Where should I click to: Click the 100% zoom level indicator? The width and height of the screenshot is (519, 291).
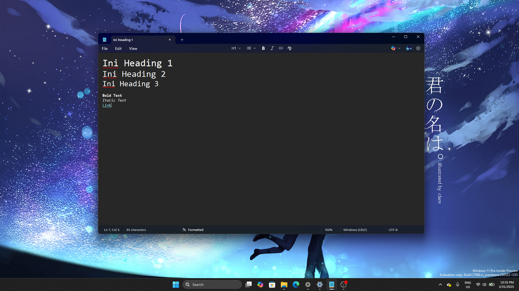click(328, 230)
